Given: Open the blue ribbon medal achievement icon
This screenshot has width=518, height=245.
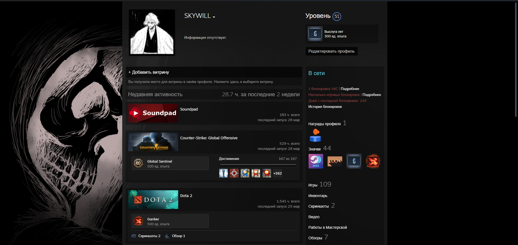Looking at the screenshot, I should coord(245,173).
